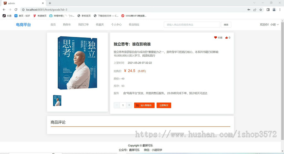Click the quantity number field
Viewport: 284px width, 154px height.
[123, 105]
